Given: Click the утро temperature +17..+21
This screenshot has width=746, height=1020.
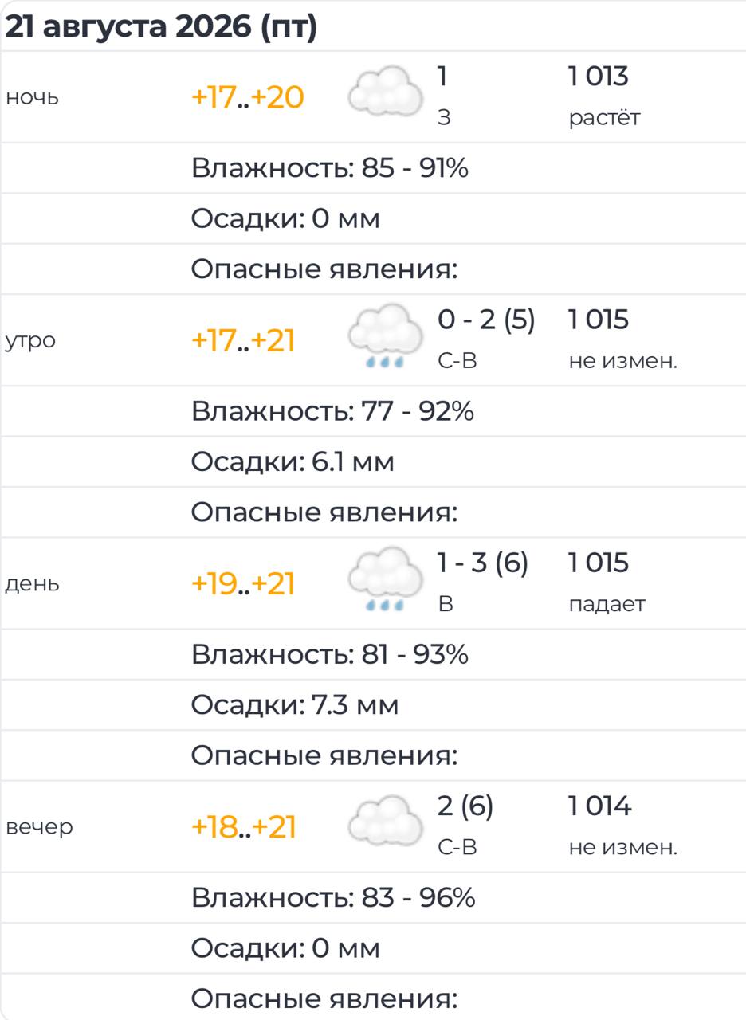Looking at the screenshot, I should (x=243, y=341).
